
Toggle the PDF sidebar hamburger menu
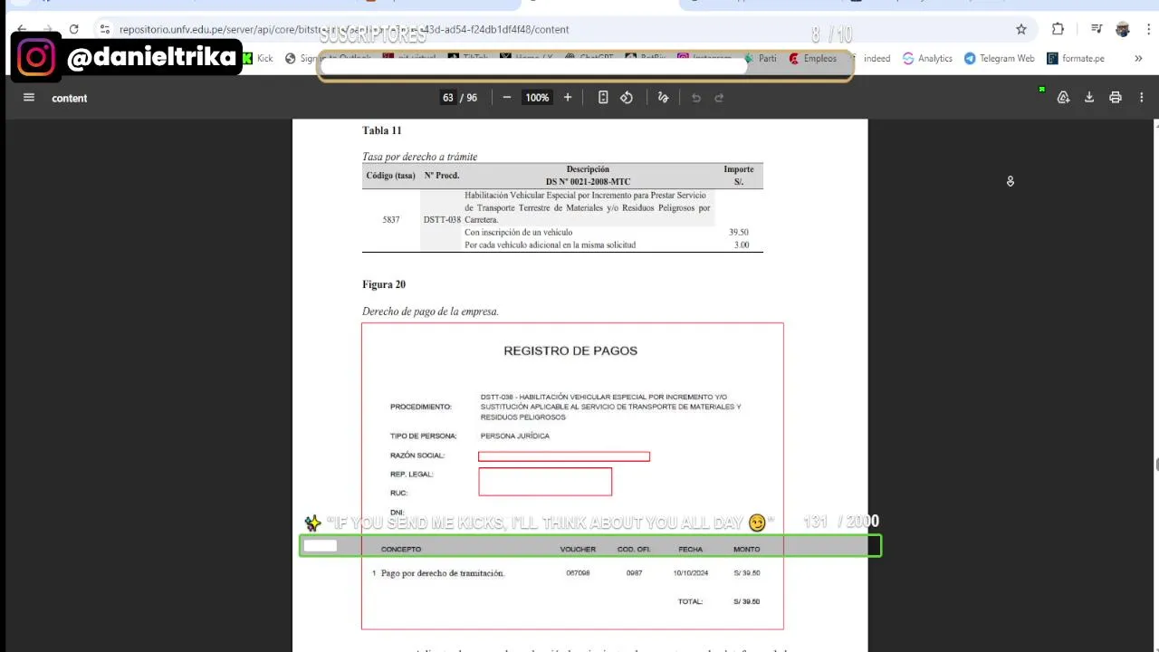(29, 98)
